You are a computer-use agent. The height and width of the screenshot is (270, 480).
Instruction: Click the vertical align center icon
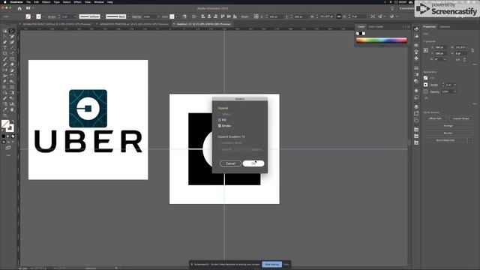click(229, 16)
